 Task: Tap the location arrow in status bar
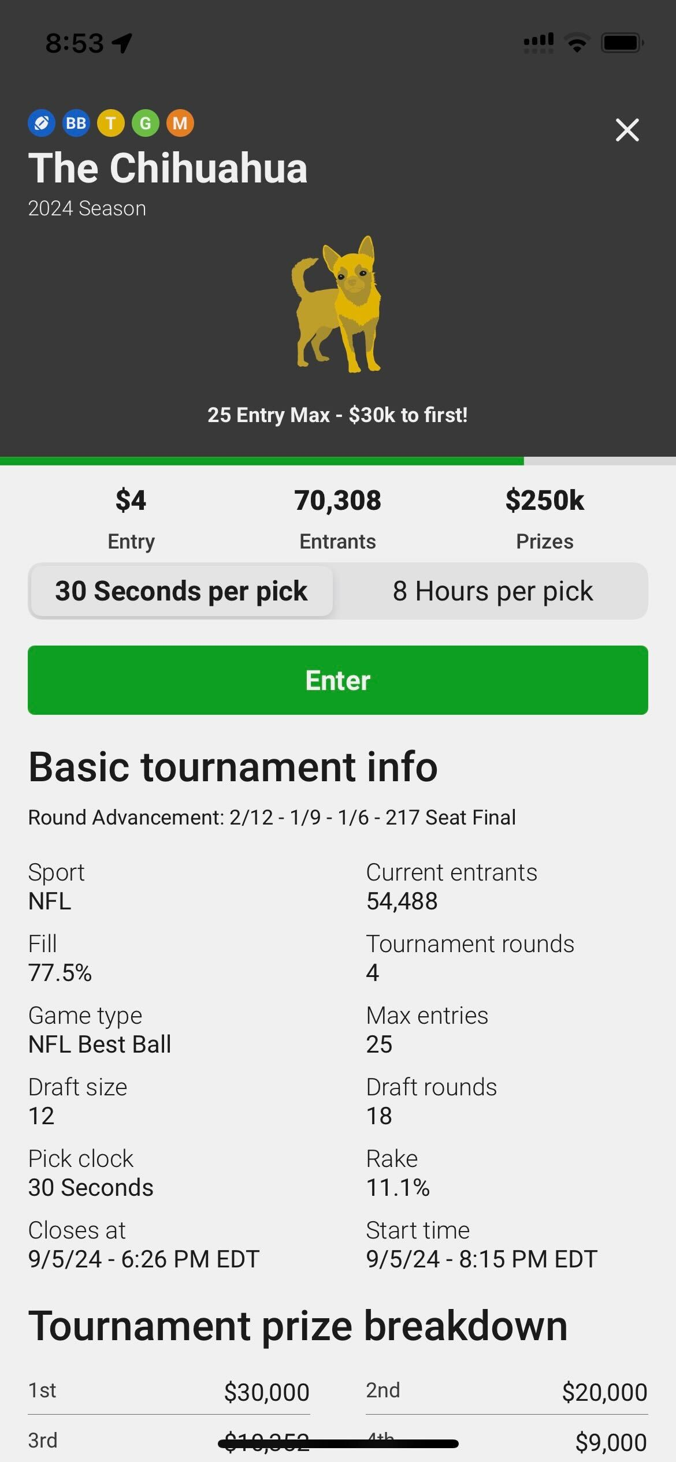122,43
